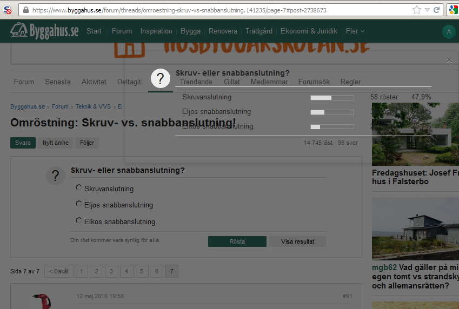
Task: Click the Byggahus.se house logo
Action: [19, 31]
